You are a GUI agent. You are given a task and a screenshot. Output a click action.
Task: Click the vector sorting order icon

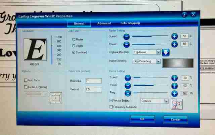(177, 104)
